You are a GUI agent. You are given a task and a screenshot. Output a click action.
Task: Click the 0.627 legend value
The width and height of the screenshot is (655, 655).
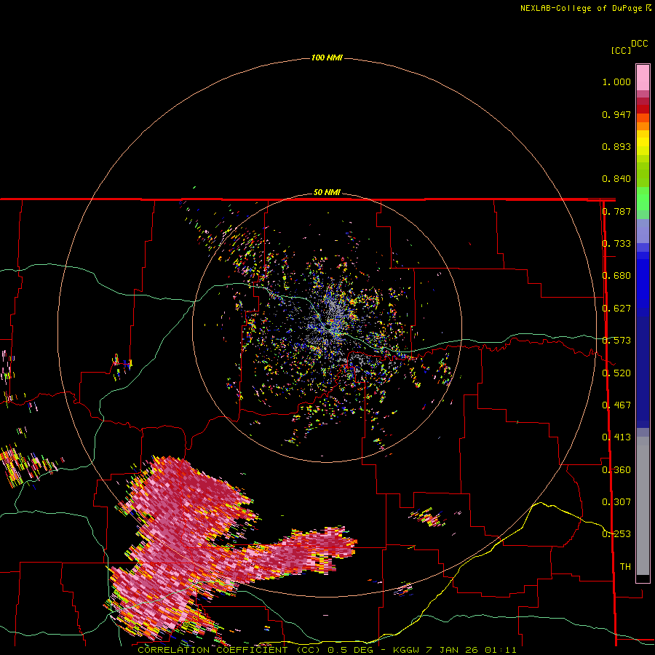coord(616,309)
